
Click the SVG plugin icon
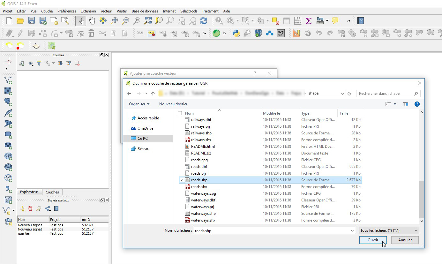point(281,33)
